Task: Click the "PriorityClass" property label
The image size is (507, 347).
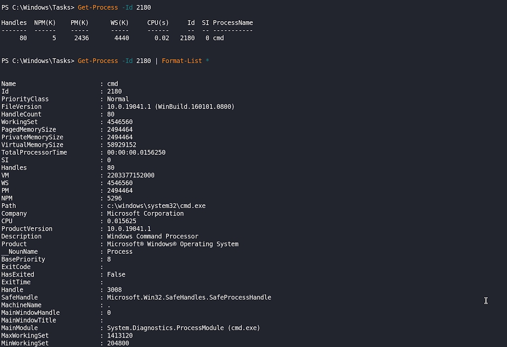Action: [25, 99]
